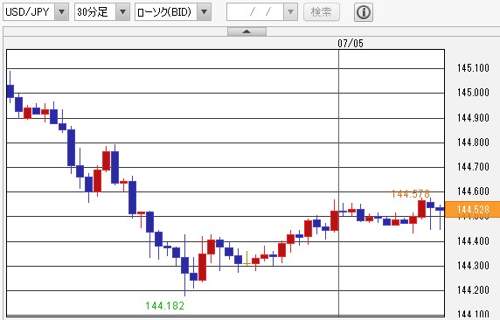This screenshot has height=320, width=500.
Task: Open the information icon button
Action: point(364,12)
